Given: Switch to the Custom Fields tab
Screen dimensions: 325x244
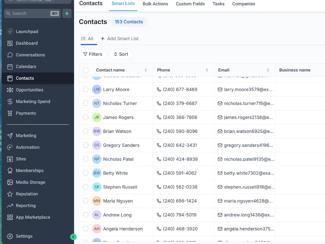Looking at the screenshot, I should 190,4.
